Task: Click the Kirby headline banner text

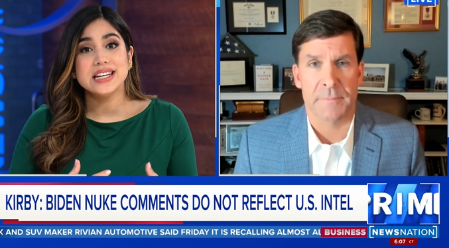Action: click(179, 203)
